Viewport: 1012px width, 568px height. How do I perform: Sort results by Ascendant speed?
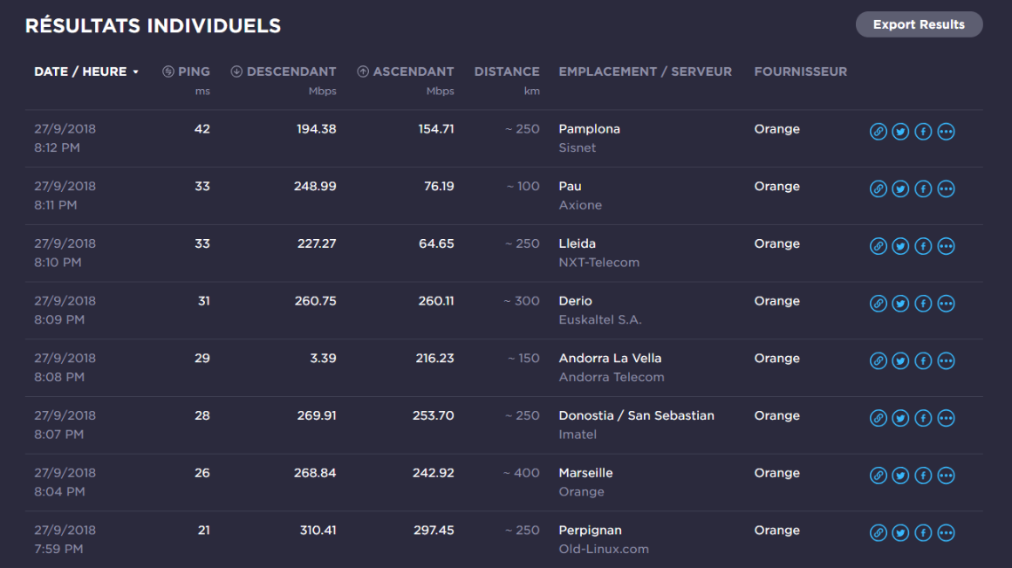point(406,72)
